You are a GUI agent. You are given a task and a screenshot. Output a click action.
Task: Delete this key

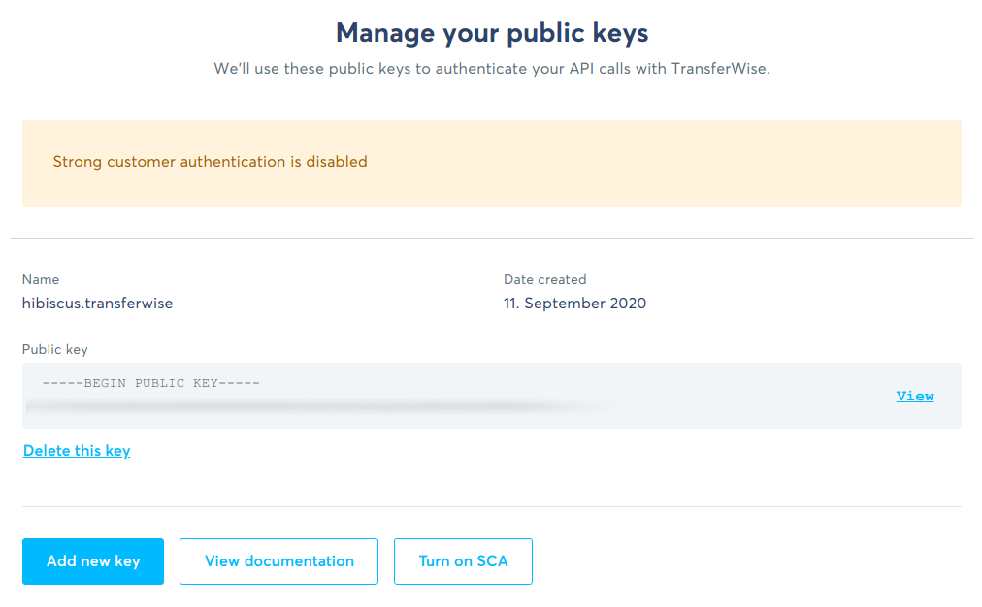pyautogui.click(x=77, y=451)
